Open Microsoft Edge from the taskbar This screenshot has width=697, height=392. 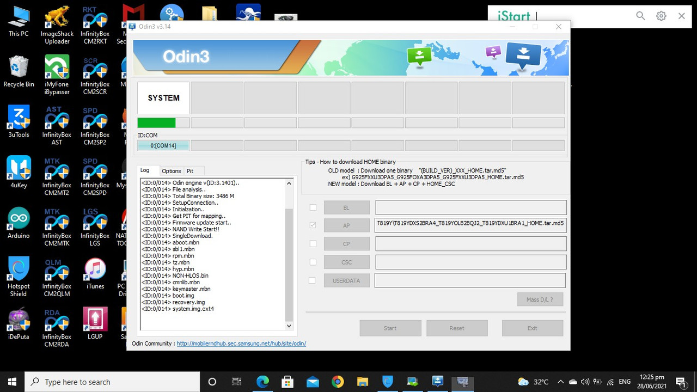pyautogui.click(x=263, y=382)
